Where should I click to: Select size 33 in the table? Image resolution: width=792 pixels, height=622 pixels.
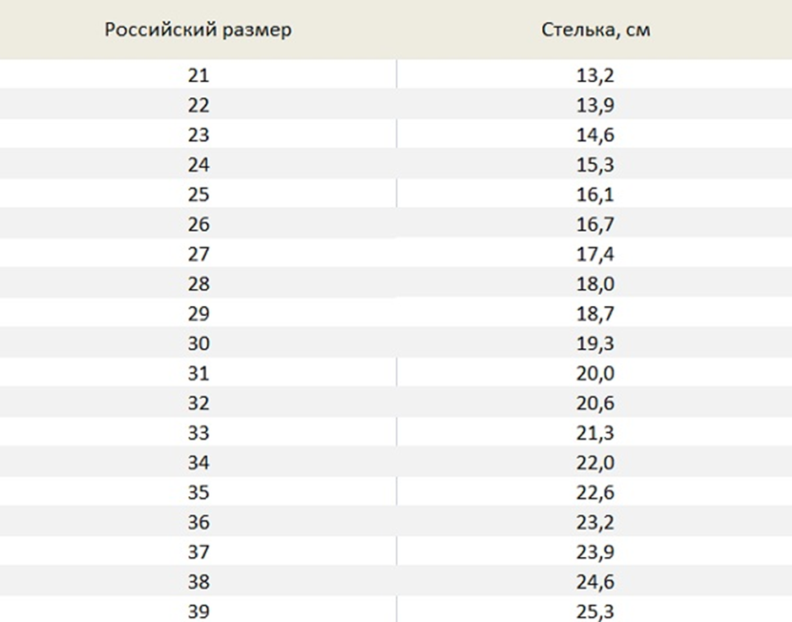(198, 433)
